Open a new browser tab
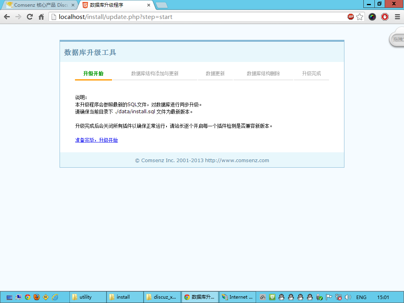This screenshot has height=303, width=404. [x=162, y=5]
